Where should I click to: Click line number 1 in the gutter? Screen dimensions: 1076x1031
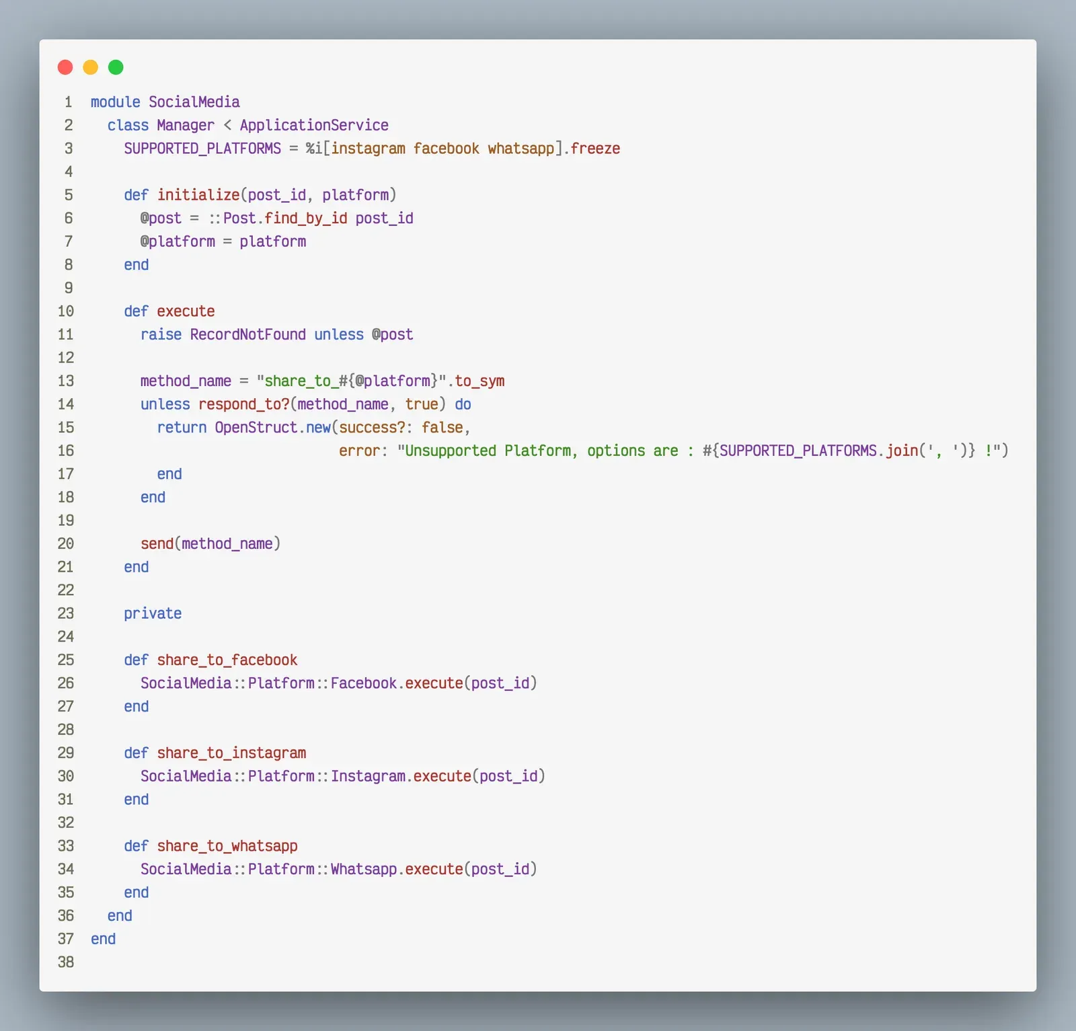click(69, 102)
